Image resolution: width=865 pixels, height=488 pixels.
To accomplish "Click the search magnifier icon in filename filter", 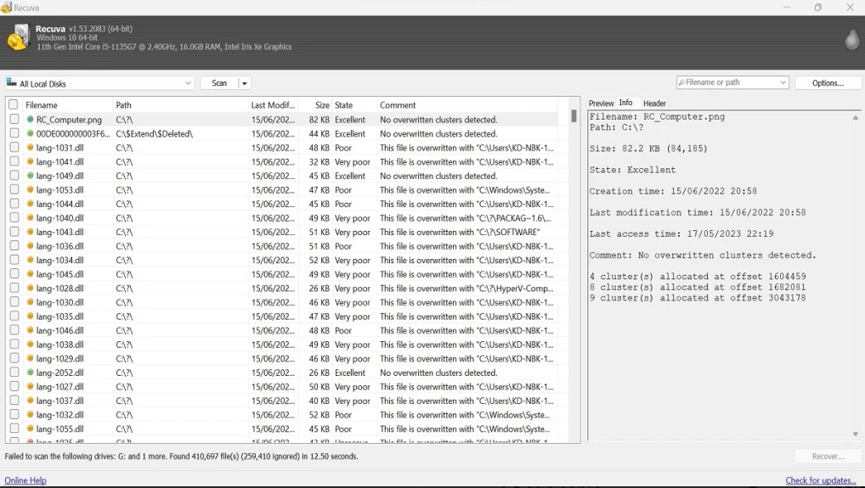I will [681, 82].
